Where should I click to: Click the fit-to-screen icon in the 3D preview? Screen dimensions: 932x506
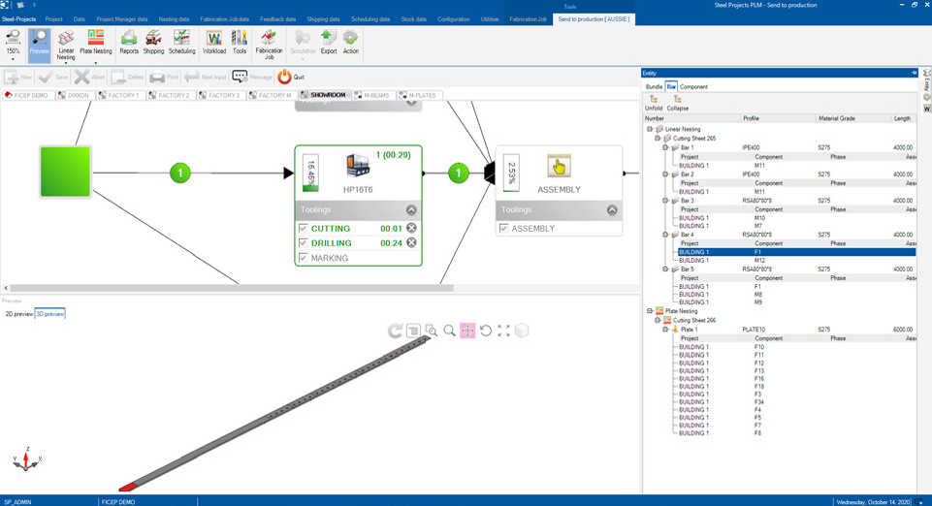(x=503, y=331)
